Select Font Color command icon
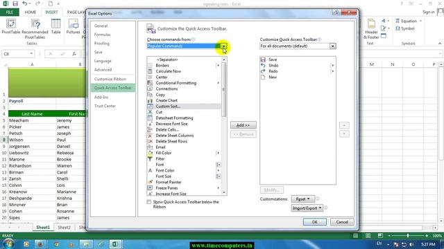The width and height of the screenshot is (444, 249). coord(150,171)
